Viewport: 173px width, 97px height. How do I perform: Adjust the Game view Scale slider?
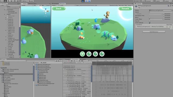86,5
